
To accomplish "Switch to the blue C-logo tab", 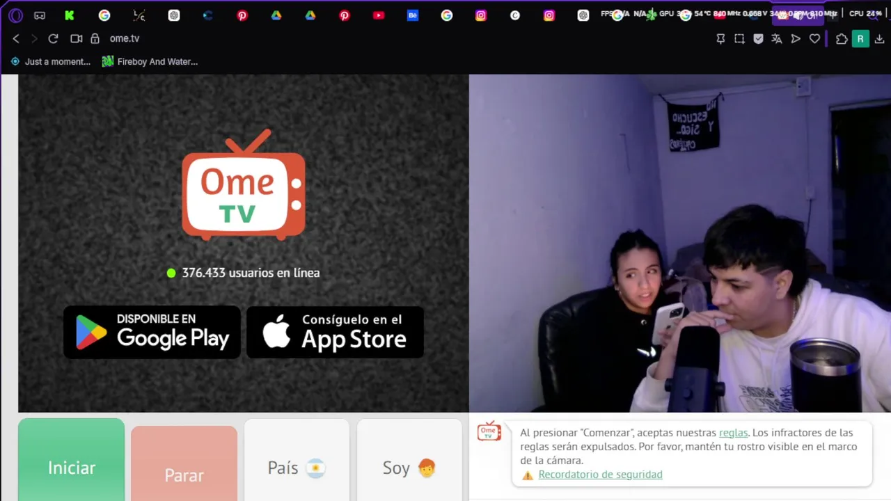I will tap(208, 15).
